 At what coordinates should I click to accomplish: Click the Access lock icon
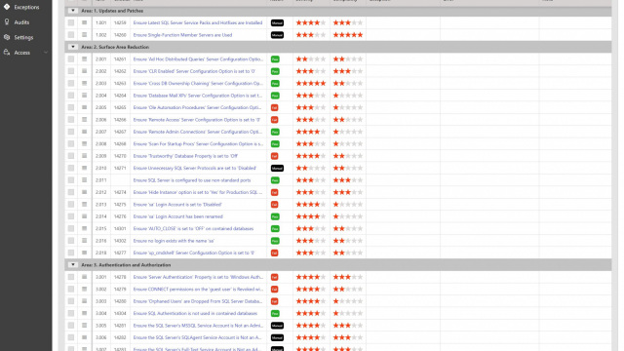point(7,52)
